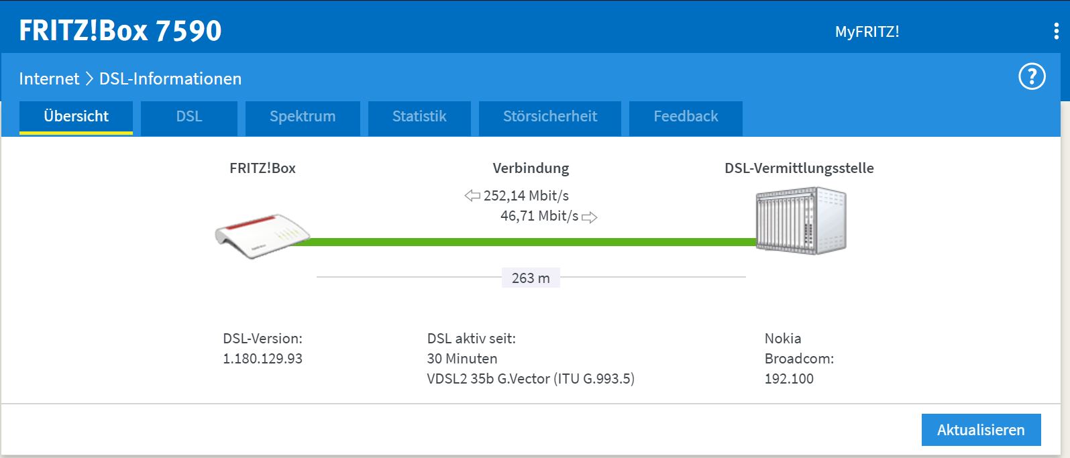
Task: Click the 263 m line length label
Action: [x=531, y=278]
